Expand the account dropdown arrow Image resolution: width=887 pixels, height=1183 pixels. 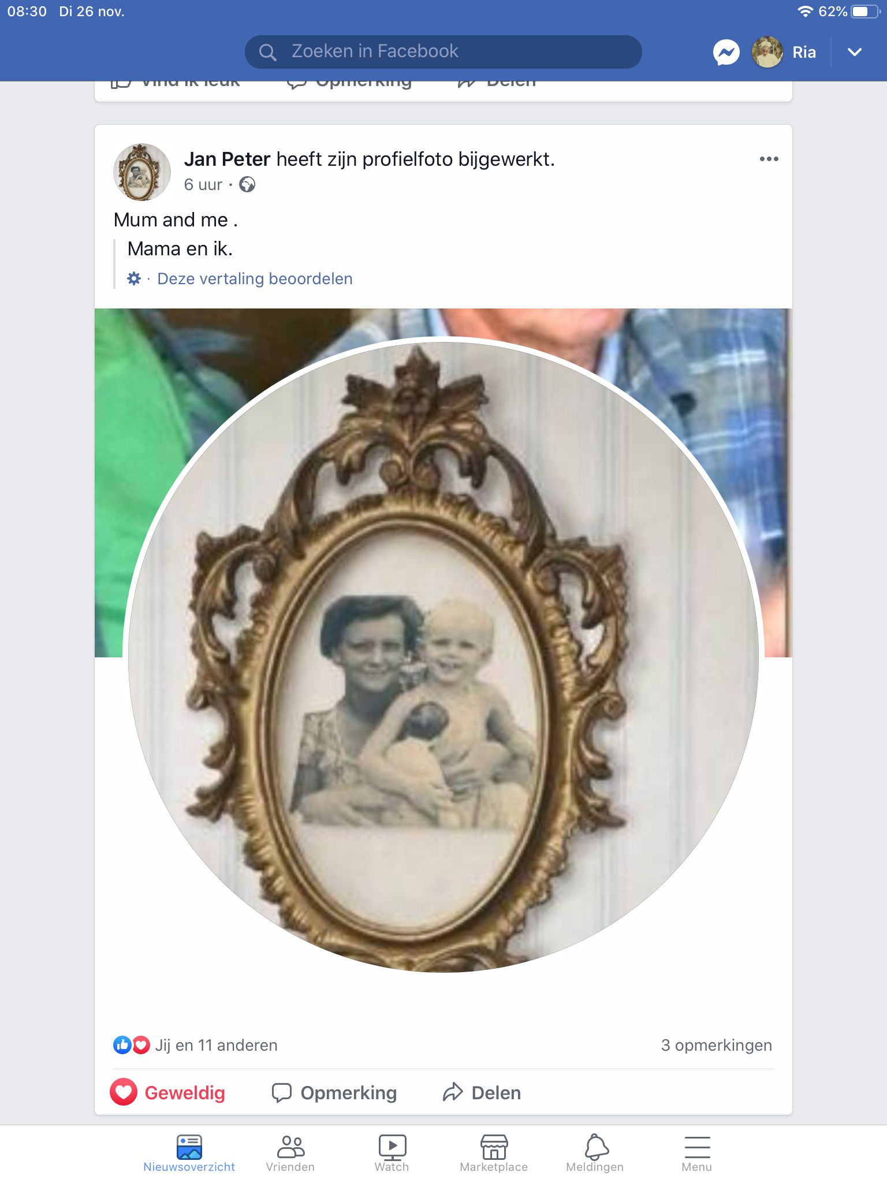coord(855,52)
